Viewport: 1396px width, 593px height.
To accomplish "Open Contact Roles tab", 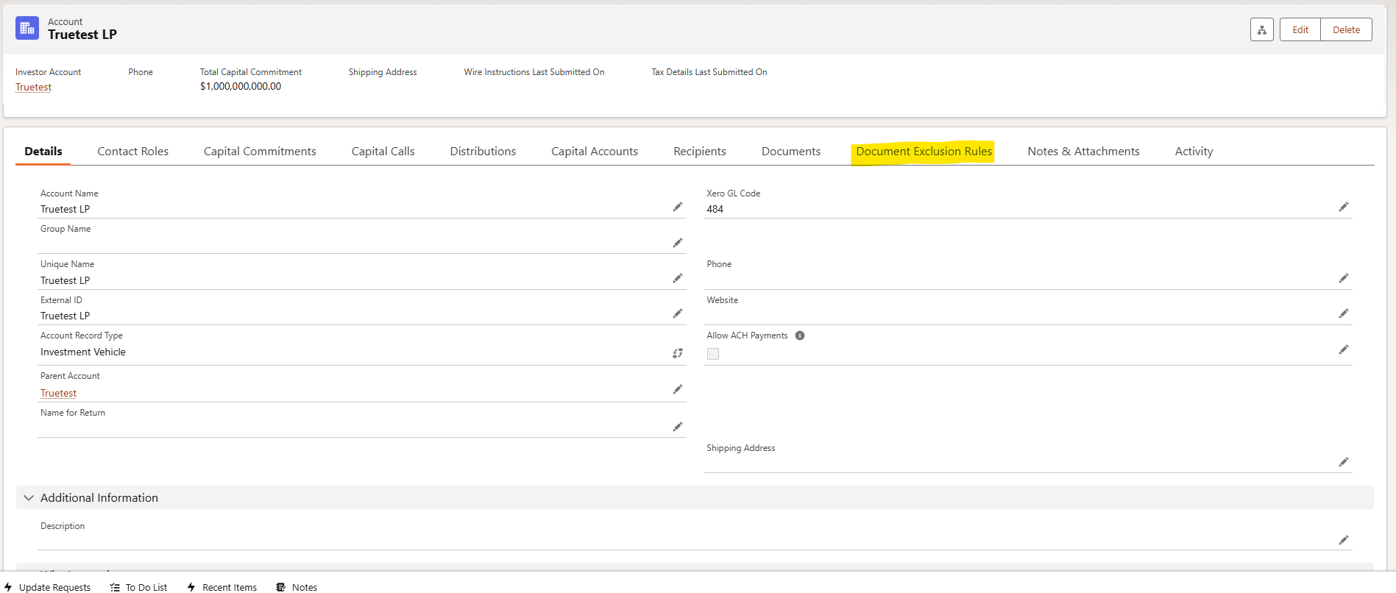I will (x=133, y=151).
